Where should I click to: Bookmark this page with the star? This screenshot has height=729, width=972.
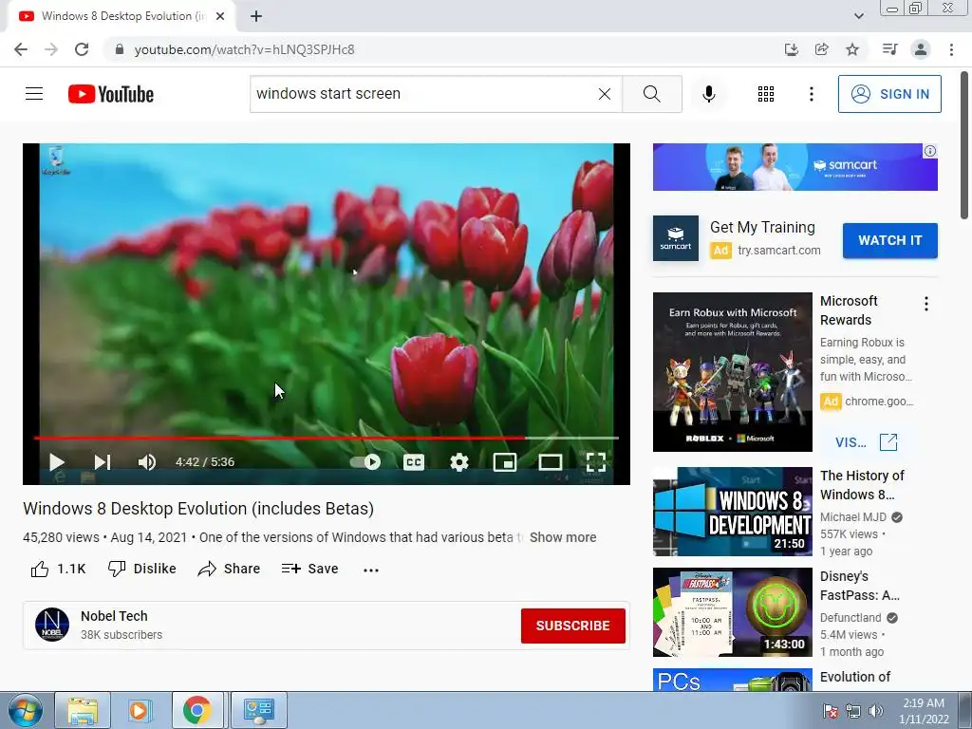click(852, 49)
